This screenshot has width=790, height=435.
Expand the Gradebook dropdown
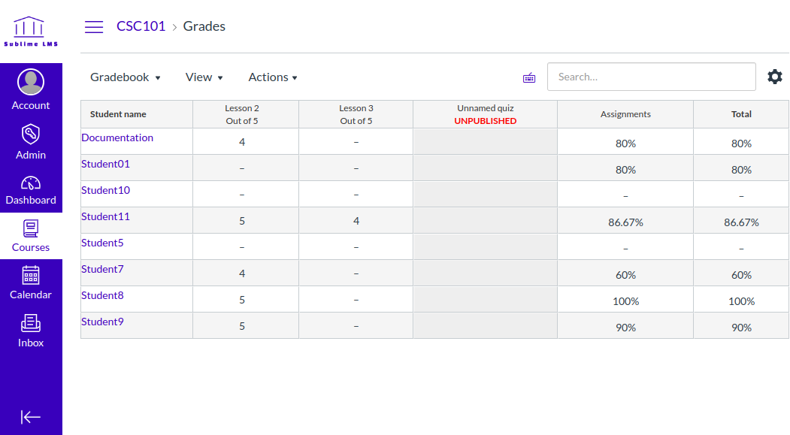(126, 77)
